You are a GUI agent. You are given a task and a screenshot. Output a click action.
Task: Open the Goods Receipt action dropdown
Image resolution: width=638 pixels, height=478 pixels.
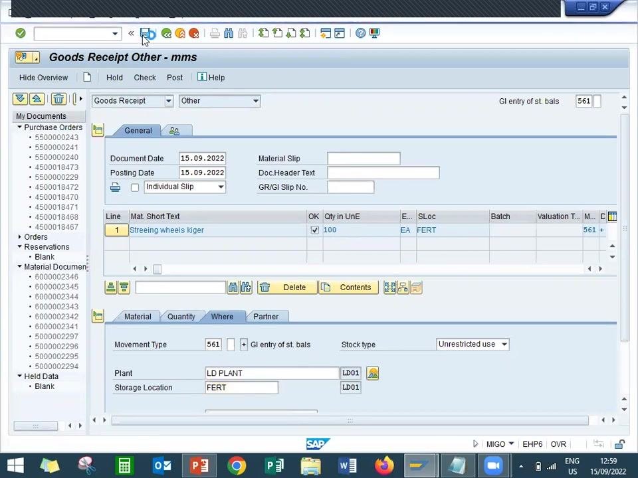(x=169, y=101)
